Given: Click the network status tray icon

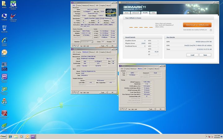Looking at the screenshot, I should [x=209, y=137].
